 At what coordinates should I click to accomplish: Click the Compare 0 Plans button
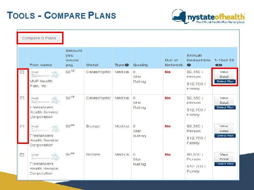tap(39, 38)
